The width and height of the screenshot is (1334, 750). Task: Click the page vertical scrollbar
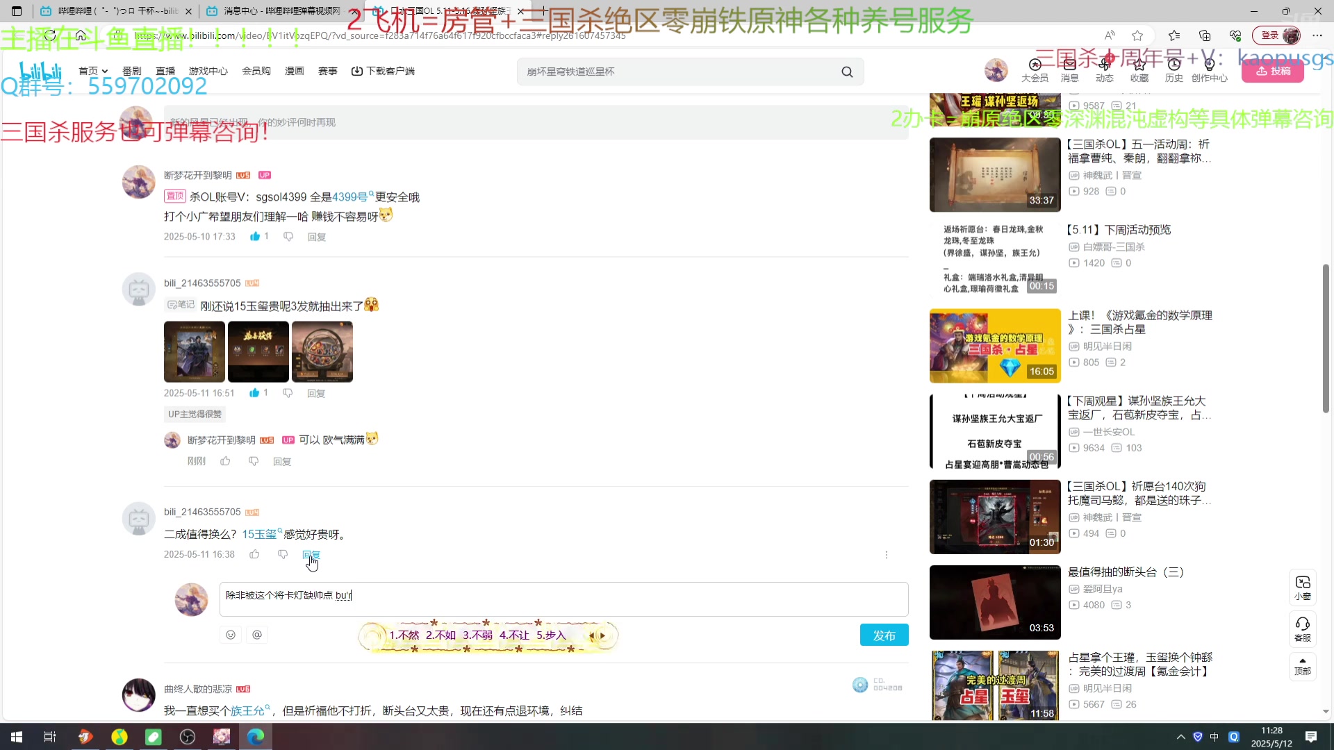point(1326,339)
